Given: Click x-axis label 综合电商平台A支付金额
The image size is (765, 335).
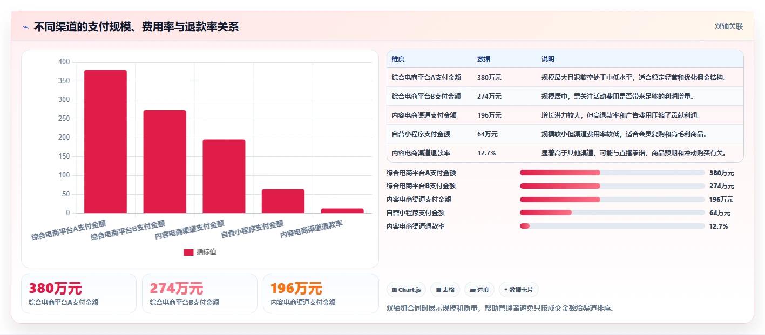Looking at the screenshot, I should (69, 230).
